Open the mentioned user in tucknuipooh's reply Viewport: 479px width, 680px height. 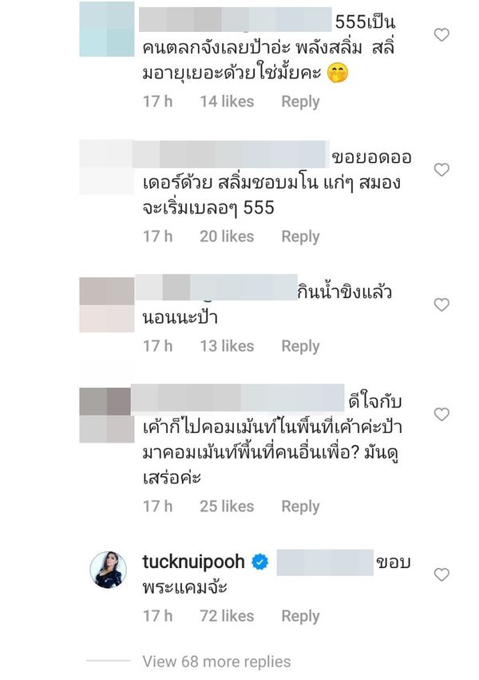pyautogui.click(x=325, y=563)
